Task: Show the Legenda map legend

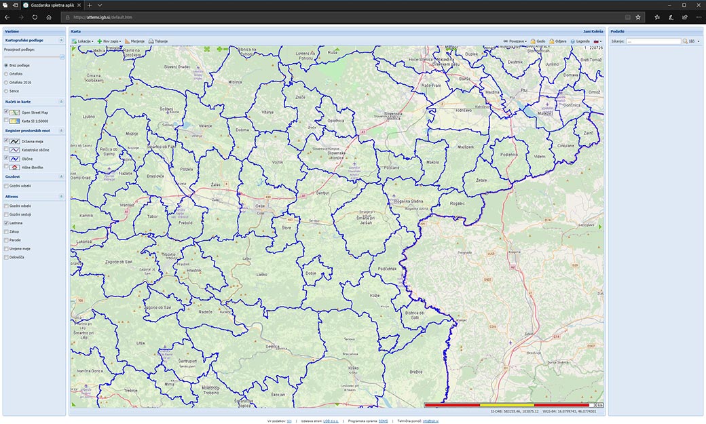Action: pyautogui.click(x=572, y=41)
